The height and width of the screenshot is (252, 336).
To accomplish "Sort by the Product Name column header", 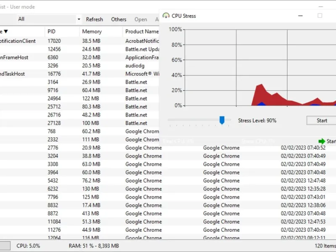I will (142, 31).
